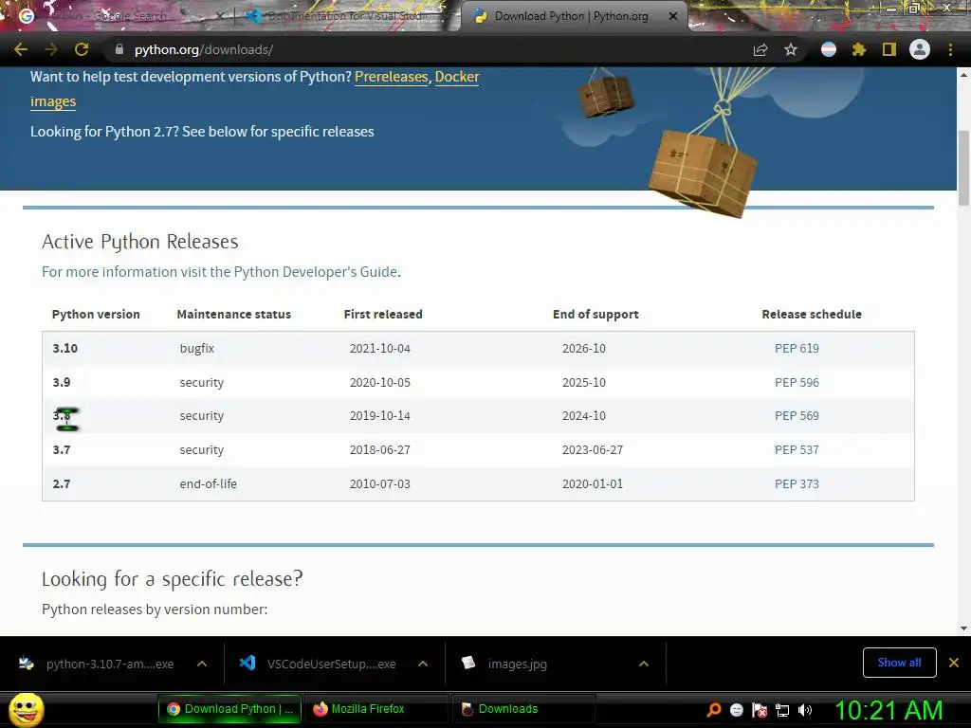Open PEP 537 release schedule link
971x728 pixels.
point(797,450)
